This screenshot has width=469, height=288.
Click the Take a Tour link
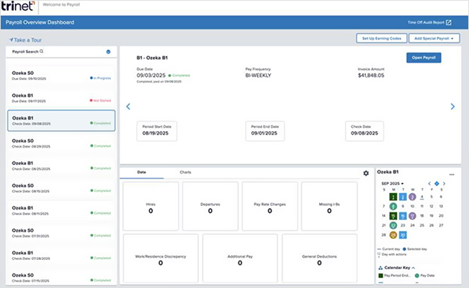[25, 40]
